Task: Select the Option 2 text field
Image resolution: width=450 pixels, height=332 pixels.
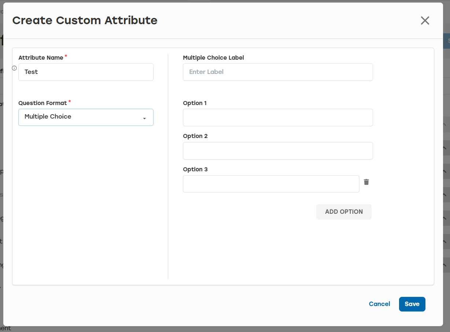Action: pos(278,151)
